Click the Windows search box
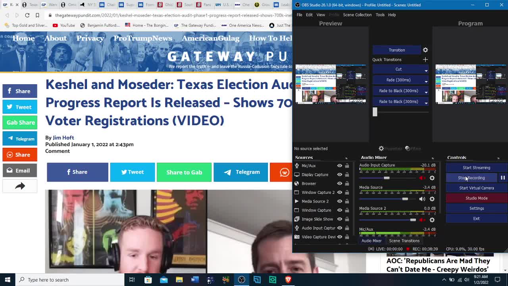508x286 pixels. coord(69,280)
